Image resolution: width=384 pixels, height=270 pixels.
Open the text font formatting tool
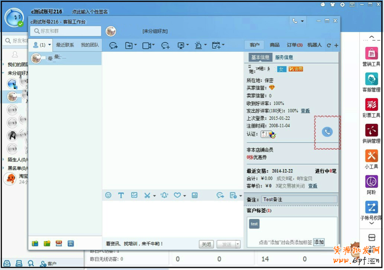(x=121, y=195)
